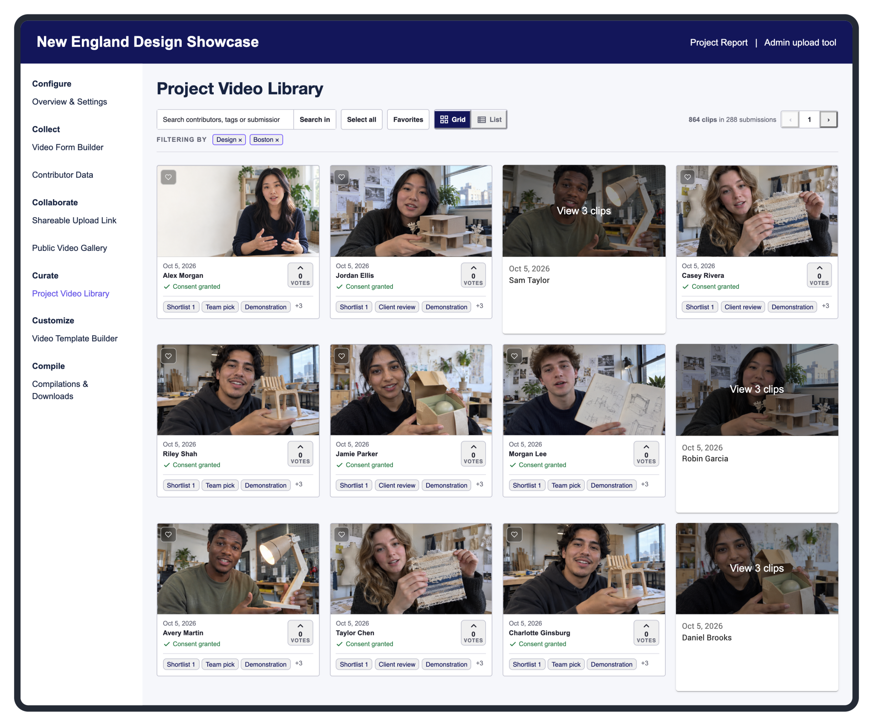
Task: Remove the Boston filter chip
Action: pyautogui.click(x=277, y=140)
